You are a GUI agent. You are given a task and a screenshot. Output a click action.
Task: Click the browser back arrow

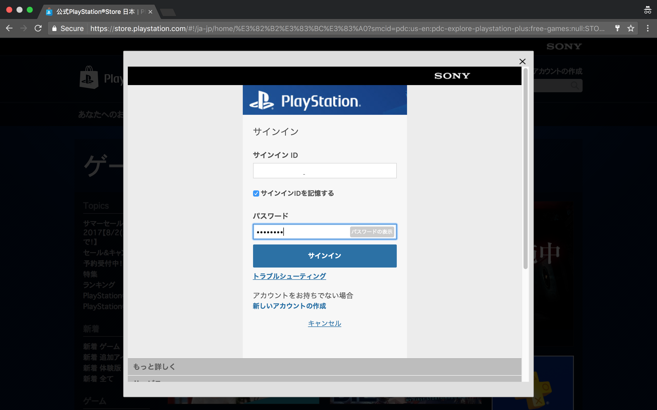click(9, 28)
